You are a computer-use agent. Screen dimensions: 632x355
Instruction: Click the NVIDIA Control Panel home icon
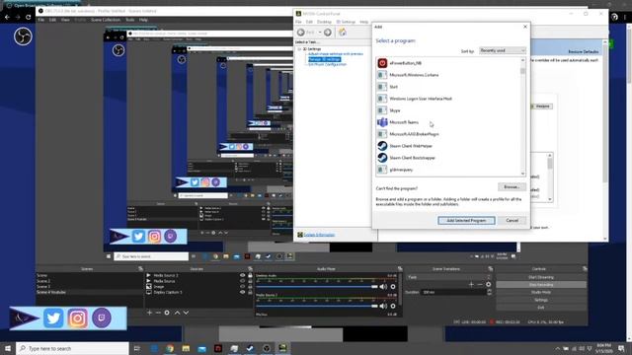[x=343, y=33]
